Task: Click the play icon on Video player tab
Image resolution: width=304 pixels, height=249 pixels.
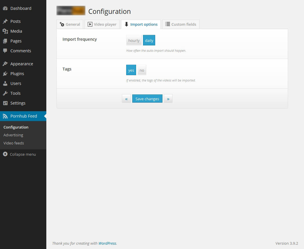Action: 90,24
